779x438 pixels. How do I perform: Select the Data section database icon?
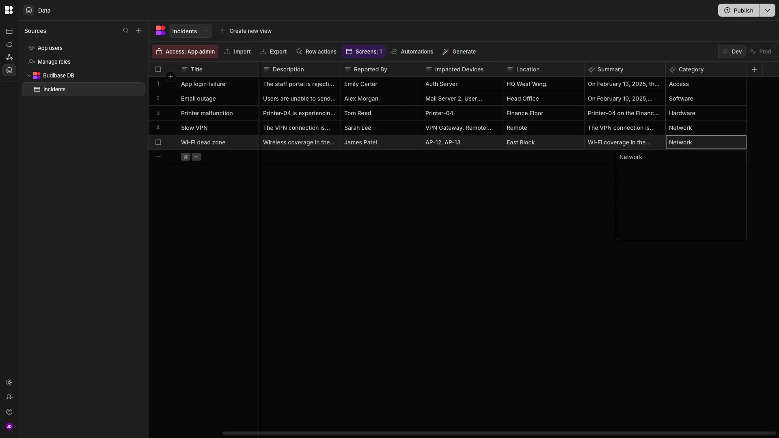click(9, 70)
